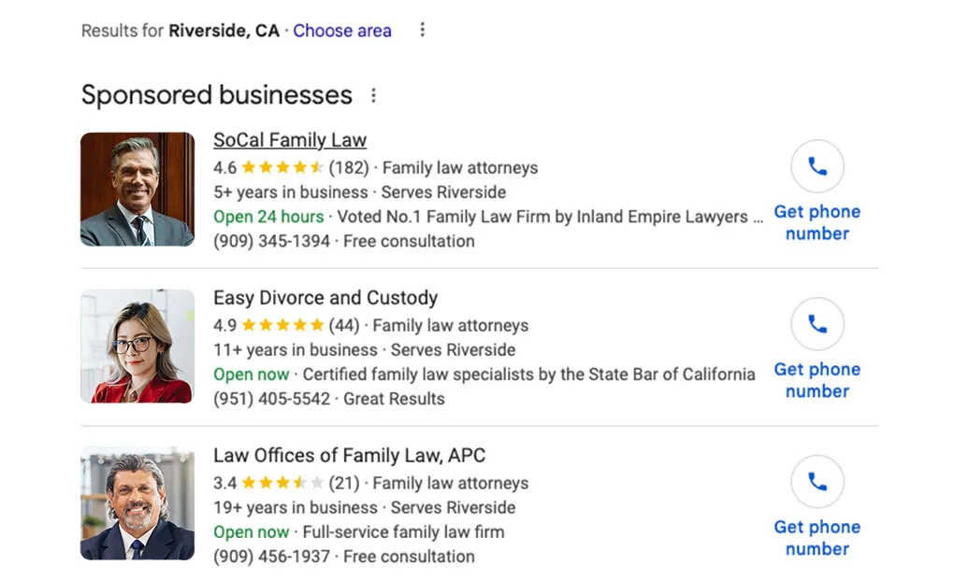Click the Choose area link
The height and width of the screenshot is (580, 954).
(x=342, y=31)
